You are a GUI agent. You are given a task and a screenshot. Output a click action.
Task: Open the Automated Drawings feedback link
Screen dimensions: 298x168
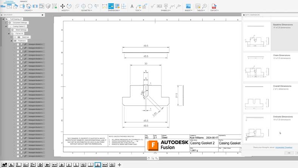pos(285,147)
